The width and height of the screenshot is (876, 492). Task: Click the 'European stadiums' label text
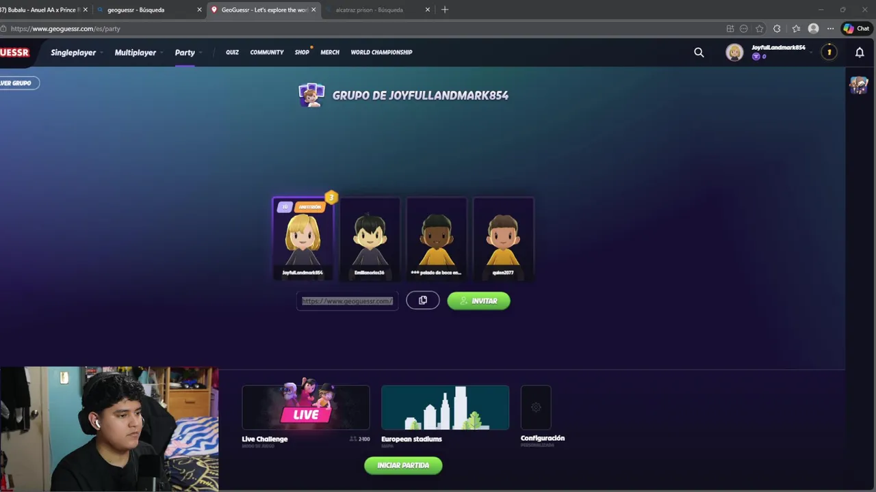coord(411,439)
